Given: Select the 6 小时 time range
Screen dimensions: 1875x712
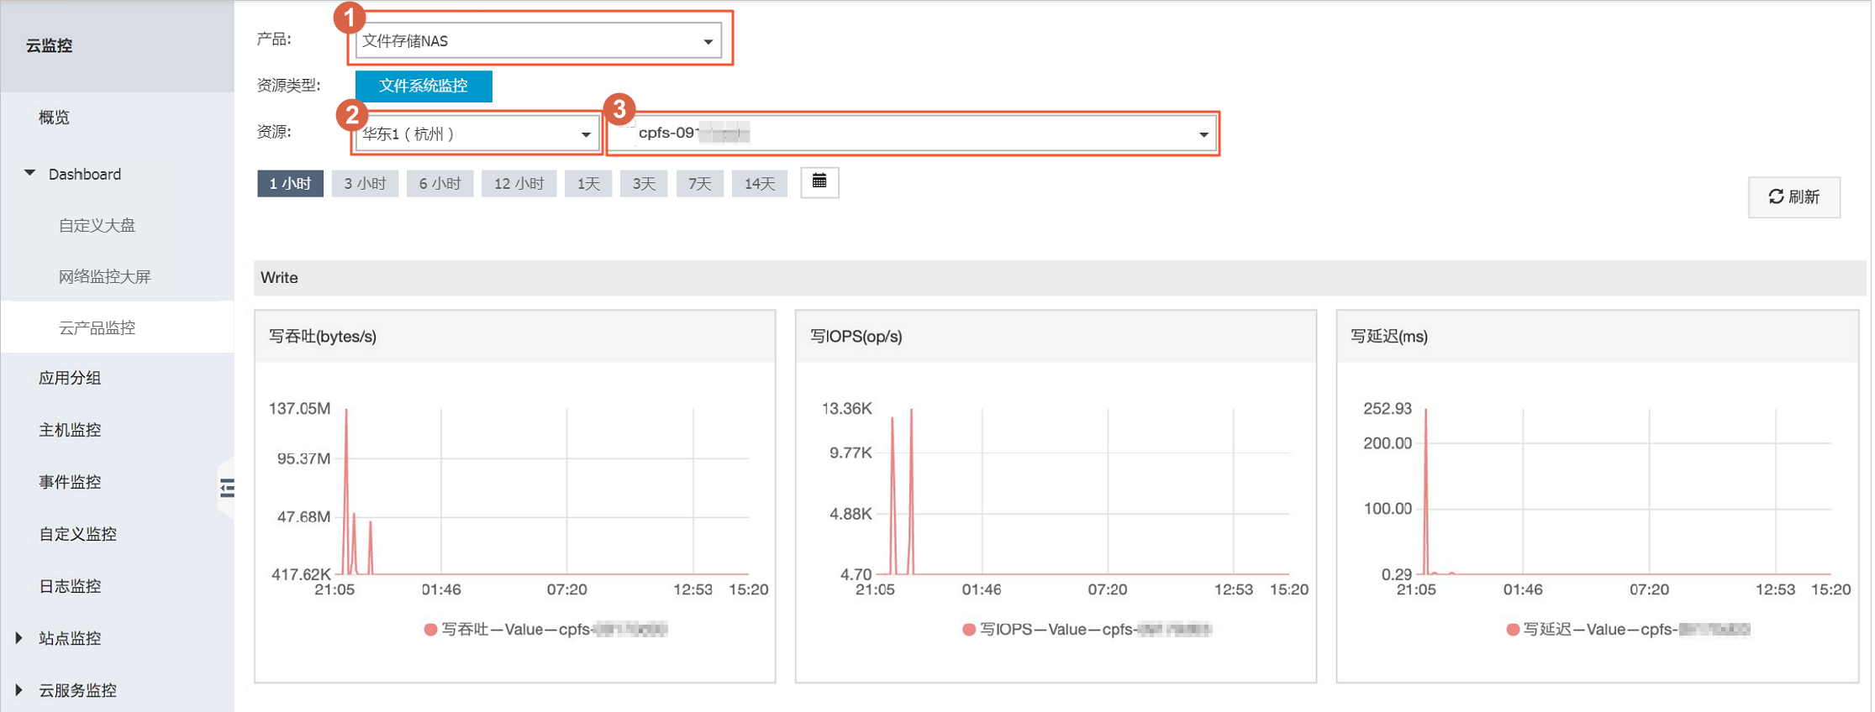Looking at the screenshot, I should click(x=440, y=183).
